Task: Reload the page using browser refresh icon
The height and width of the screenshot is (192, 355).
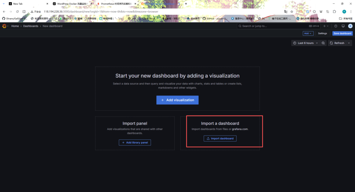Action: (x=17, y=11)
